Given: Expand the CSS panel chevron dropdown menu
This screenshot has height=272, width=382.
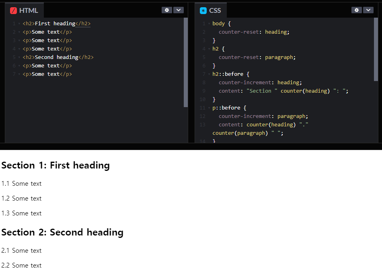Looking at the screenshot, I should [x=368, y=10].
